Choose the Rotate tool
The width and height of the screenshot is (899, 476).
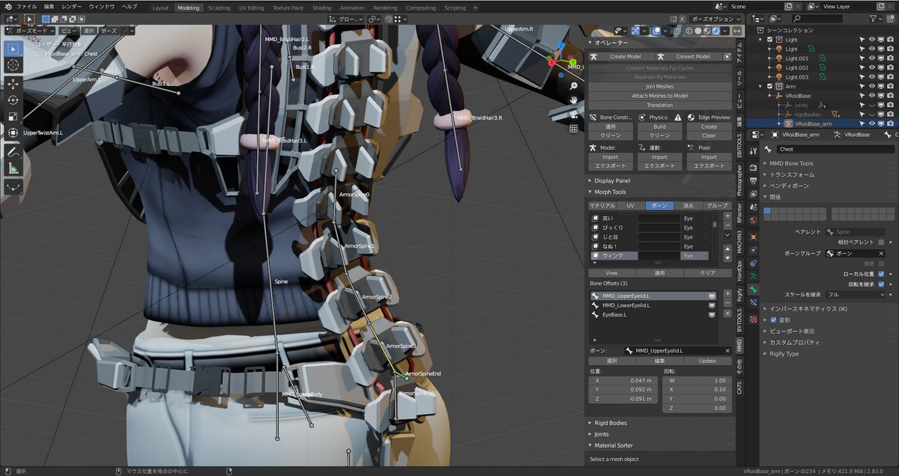13,100
